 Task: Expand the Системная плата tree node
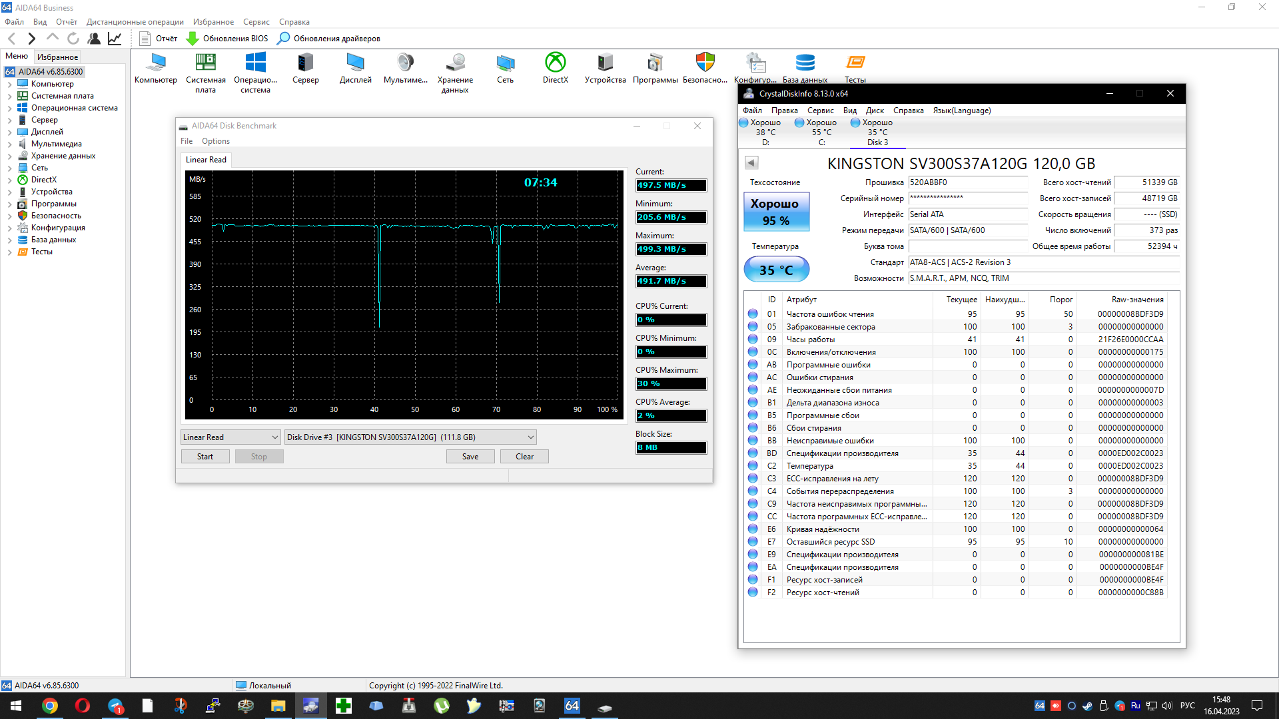pos(9,96)
